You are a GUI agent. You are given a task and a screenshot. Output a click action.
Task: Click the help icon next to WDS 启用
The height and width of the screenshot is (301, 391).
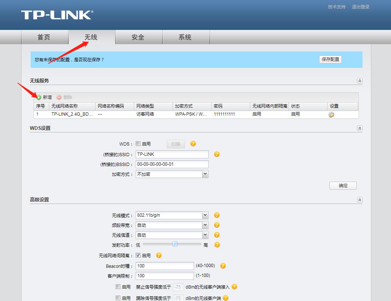[193, 144]
